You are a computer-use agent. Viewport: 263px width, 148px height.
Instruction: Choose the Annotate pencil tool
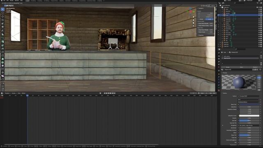click(x=2, y=31)
